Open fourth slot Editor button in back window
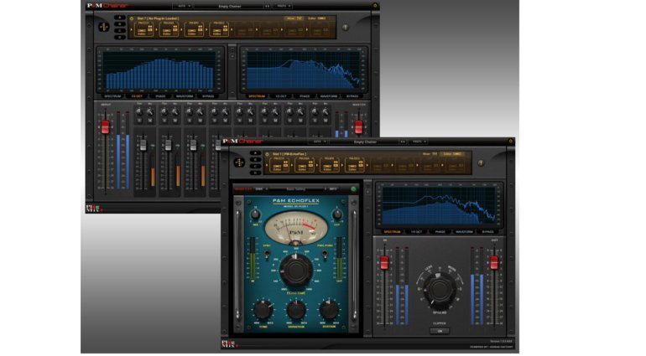Viewport: 646px width, 356px height. point(216,33)
